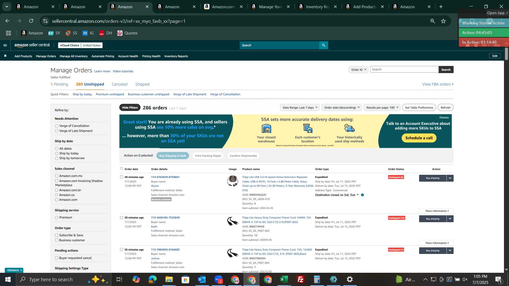Switch to Shipped orders tab
Viewport: 509px width, 286px height.
click(142, 84)
